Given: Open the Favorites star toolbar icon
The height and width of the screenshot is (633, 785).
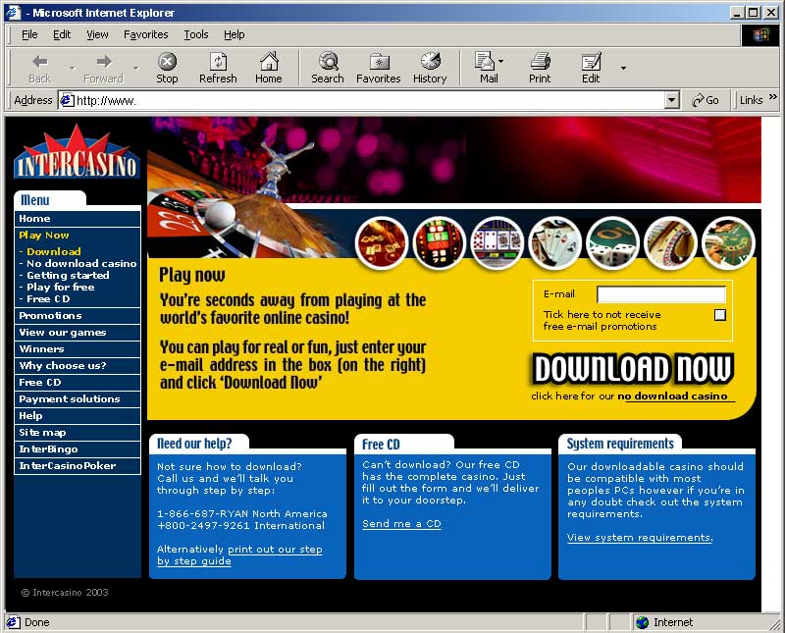Looking at the screenshot, I should pyautogui.click(x=378, y=68).
